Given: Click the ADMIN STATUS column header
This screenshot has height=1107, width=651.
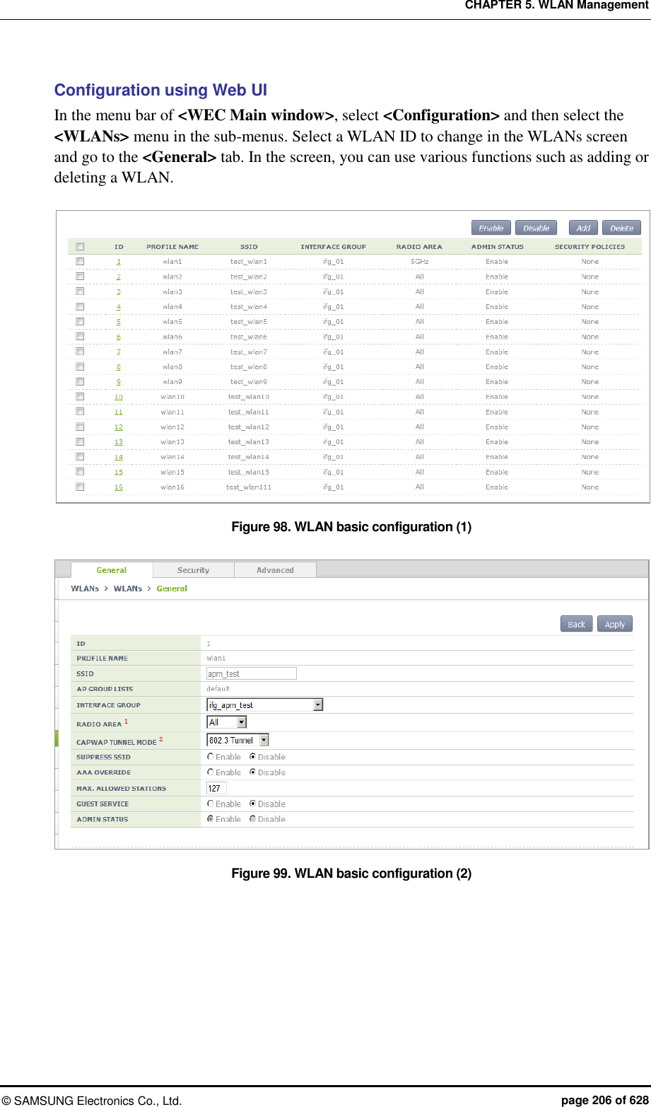Looking at the screenshot, I should click(x=498, y=247).
